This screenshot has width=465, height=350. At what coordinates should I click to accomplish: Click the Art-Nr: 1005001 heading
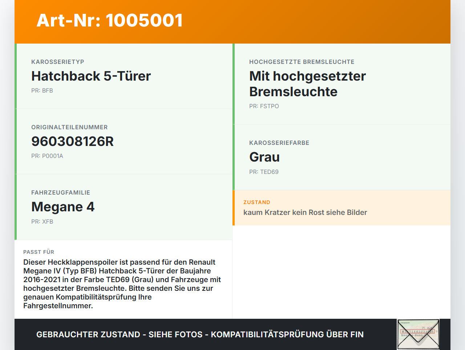coord(110,20)
